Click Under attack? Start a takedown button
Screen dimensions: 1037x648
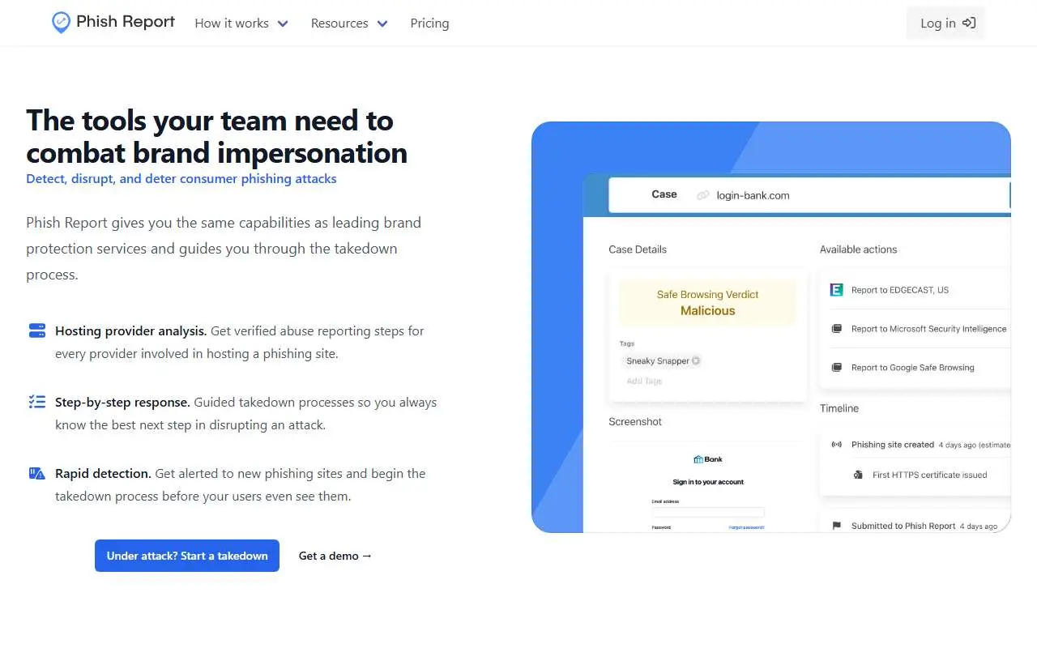click(x=187, y=556)
